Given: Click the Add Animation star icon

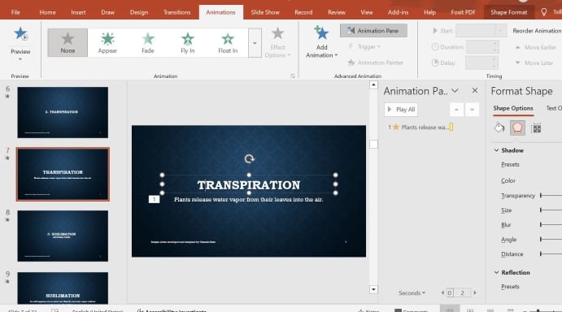Looking at the screenshot, I should coord(321,33).
